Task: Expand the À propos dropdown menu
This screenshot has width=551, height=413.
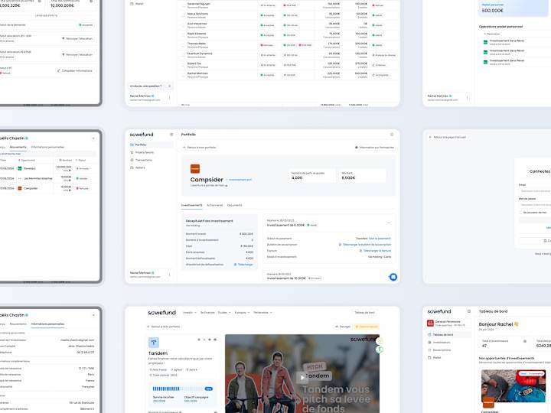Action: pyautogui.click(x=242, y=313)
